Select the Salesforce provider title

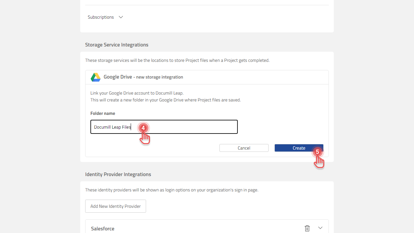click(x=103, y=228)
